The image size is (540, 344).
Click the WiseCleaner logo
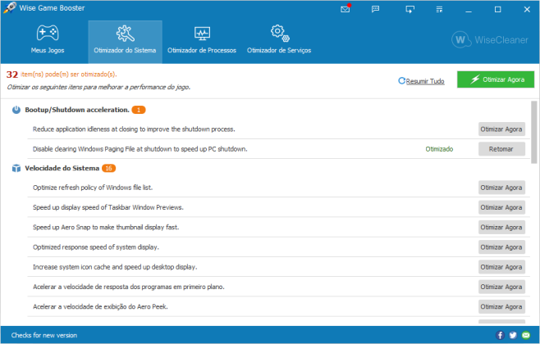490,40
